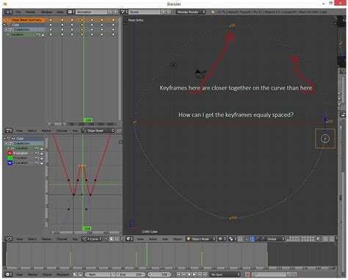Open the pivot point selector
Image resolution: width=348 pixels, height=280 pixels.
pyautogui.click(x=232, y=239)
